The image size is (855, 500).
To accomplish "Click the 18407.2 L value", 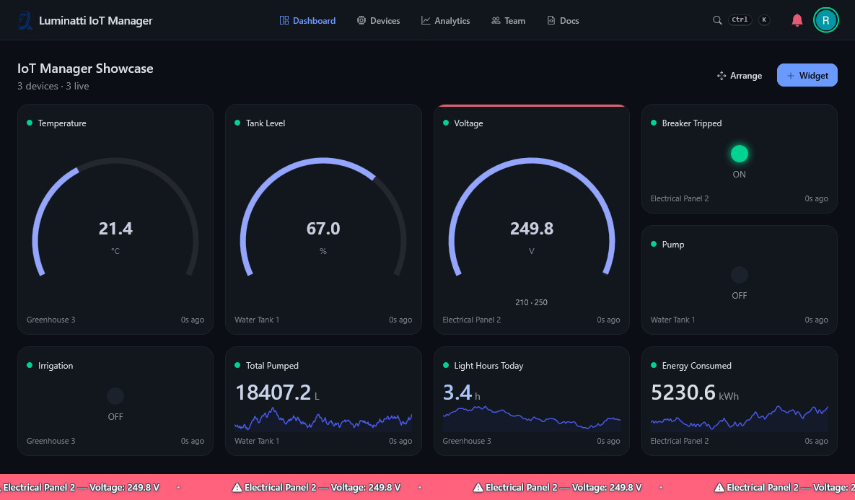I will (x=277, y=392).
